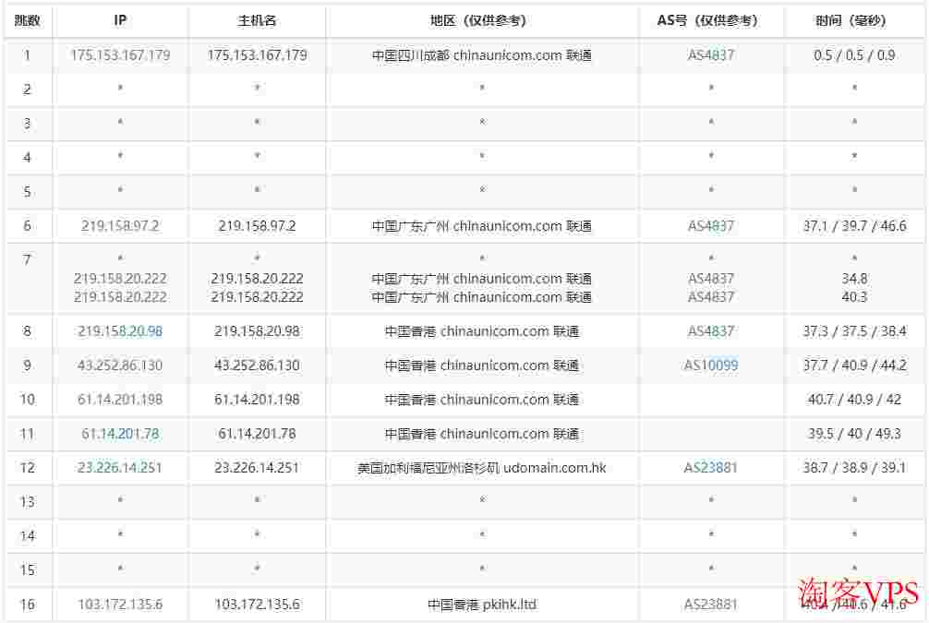Select hostname 61.14.201.78 in hop 11
Viewport: 929px width, 623px height.
click(257, 434)
